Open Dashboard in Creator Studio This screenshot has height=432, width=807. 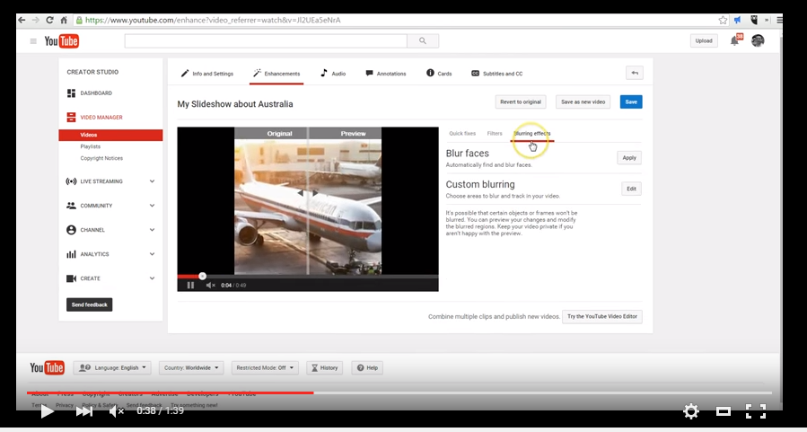[90, 93]
